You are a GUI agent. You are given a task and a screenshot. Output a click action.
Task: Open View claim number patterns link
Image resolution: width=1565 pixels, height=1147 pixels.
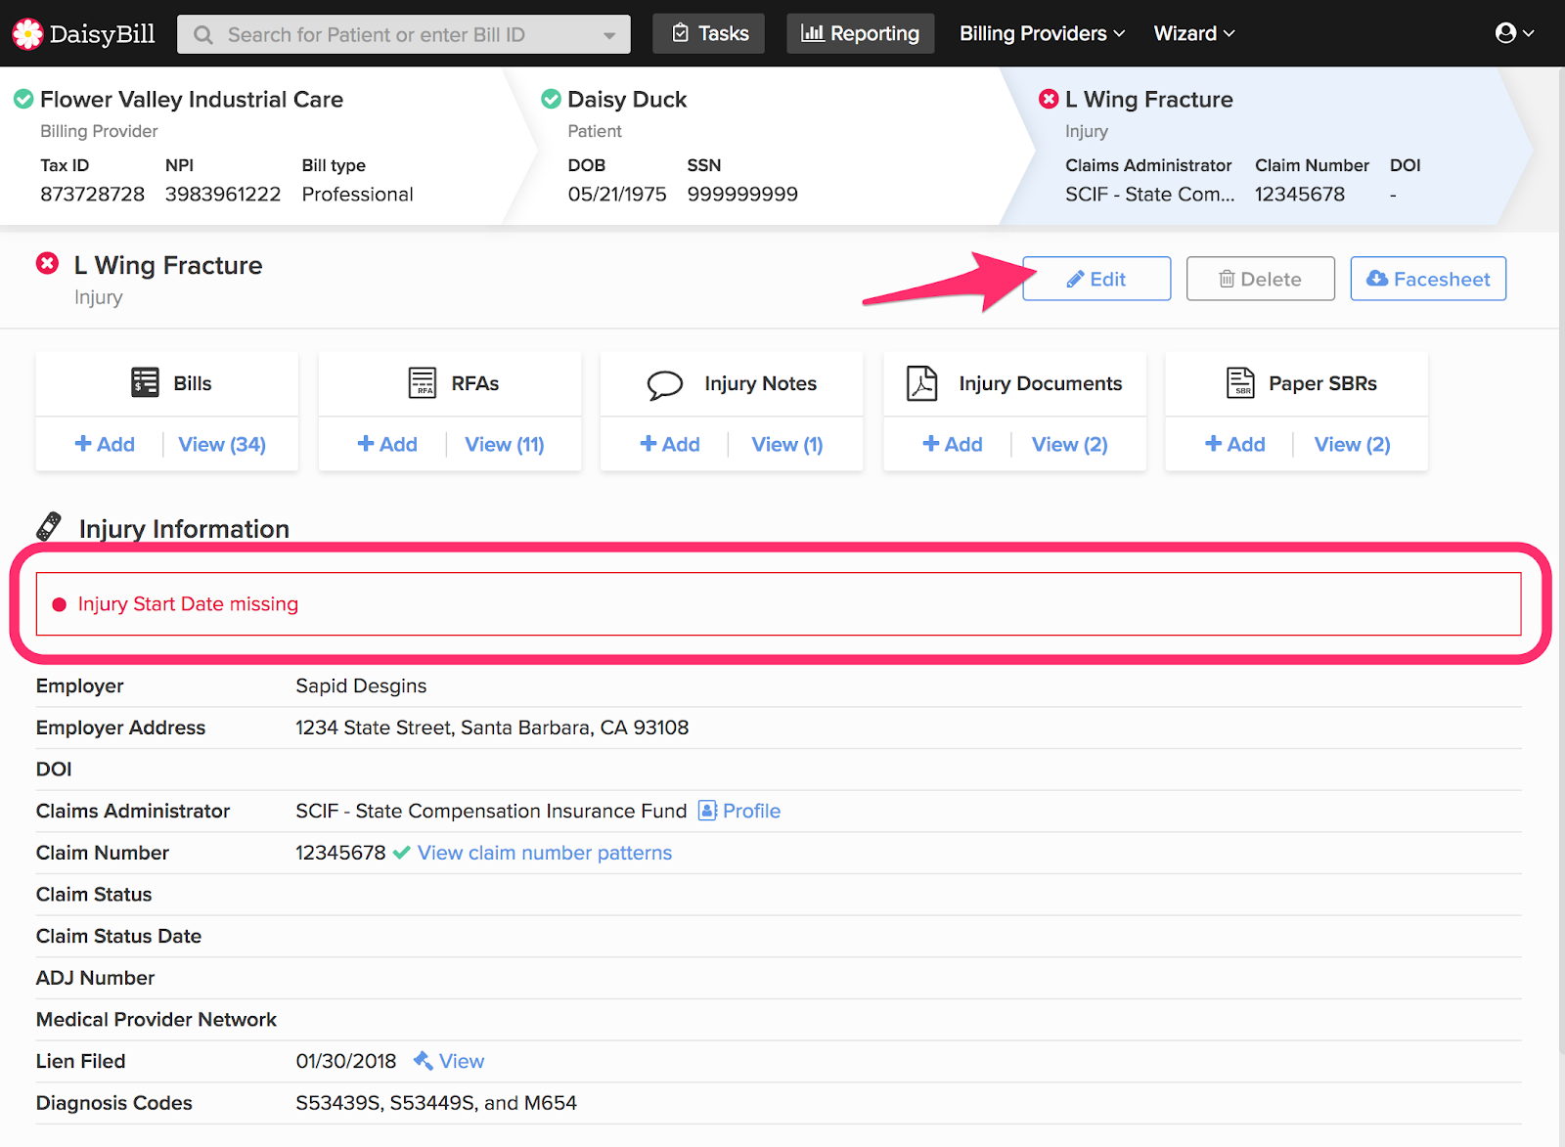544,853
